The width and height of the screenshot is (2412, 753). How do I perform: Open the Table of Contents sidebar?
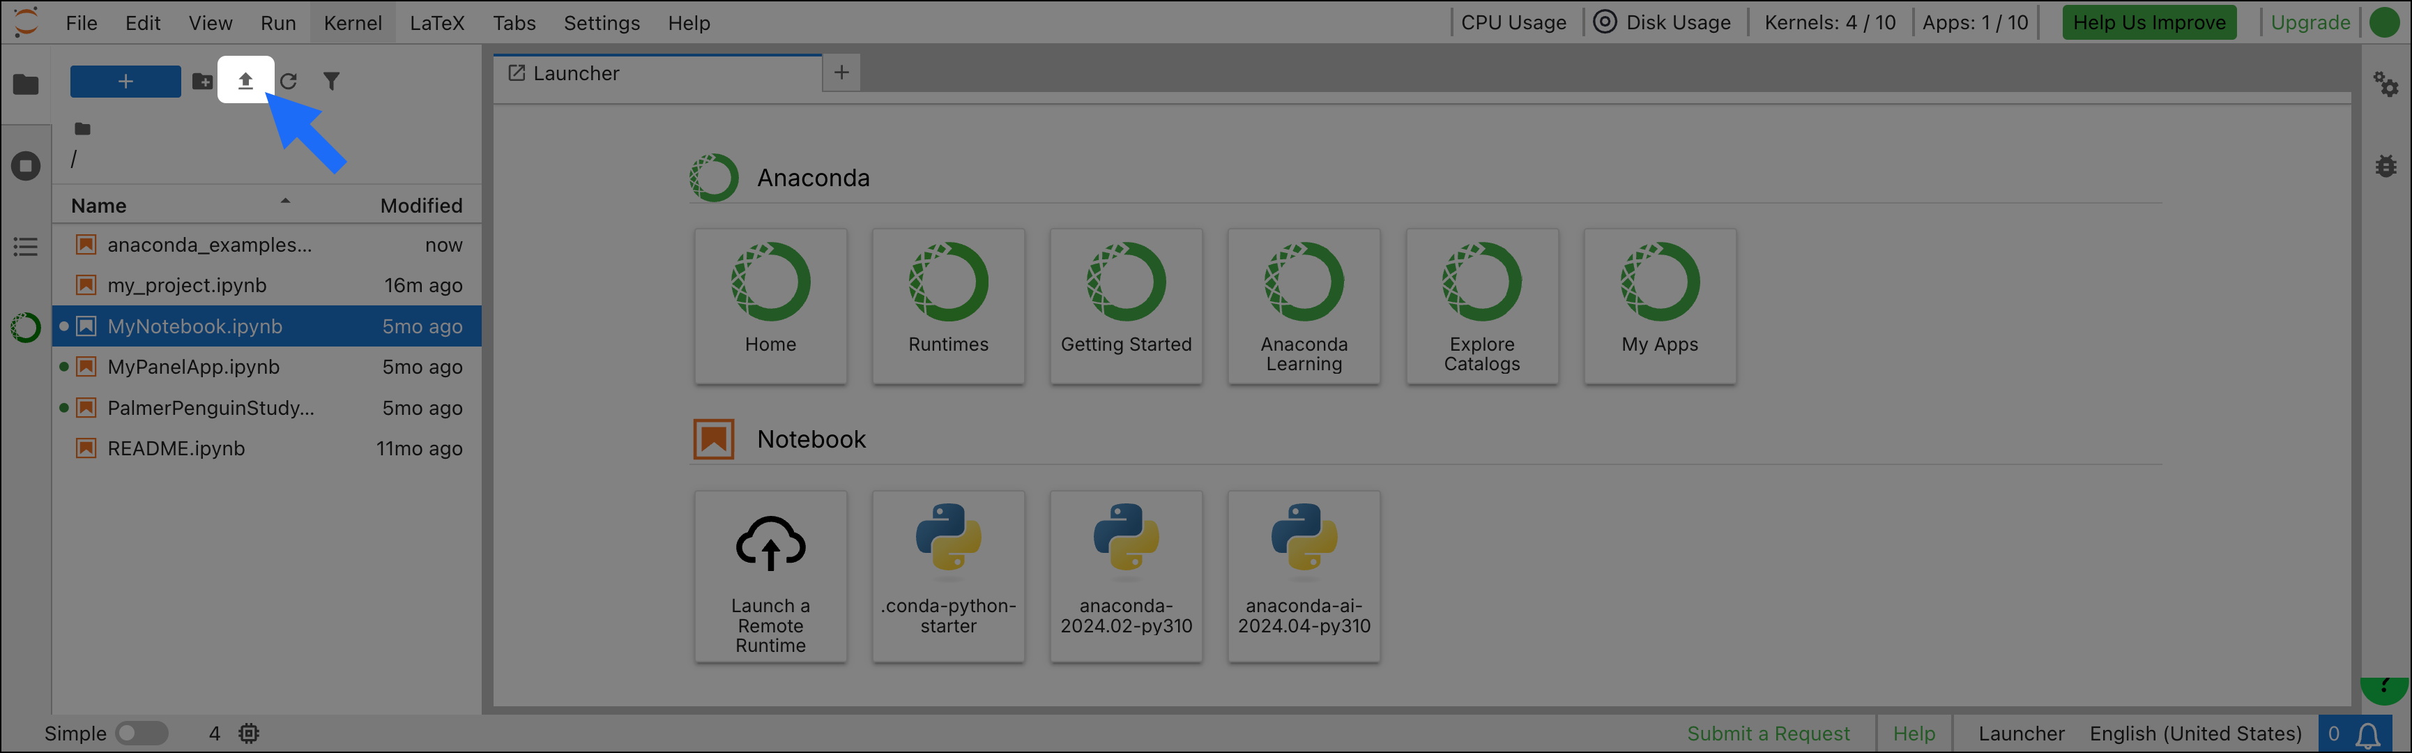pos(26,248)
